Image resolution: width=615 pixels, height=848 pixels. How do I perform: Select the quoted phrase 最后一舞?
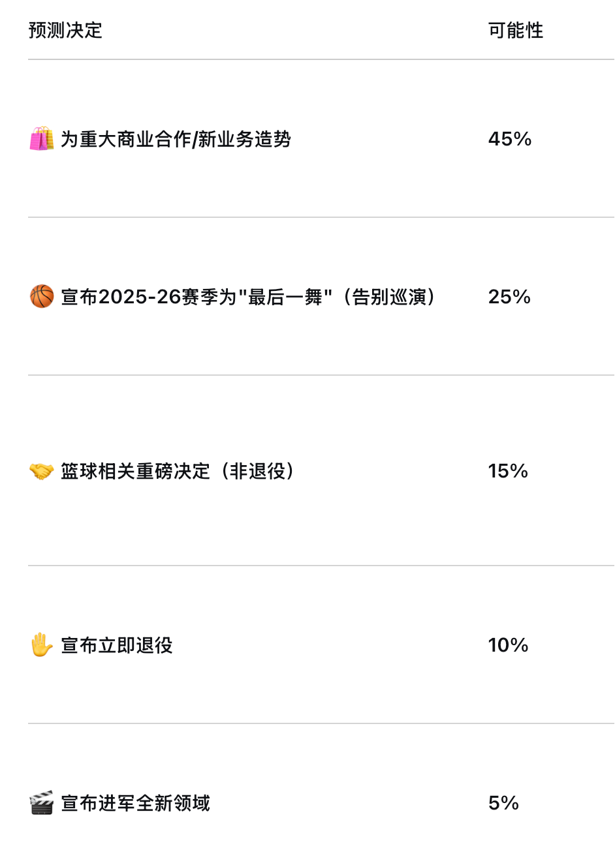coord(286,297)
